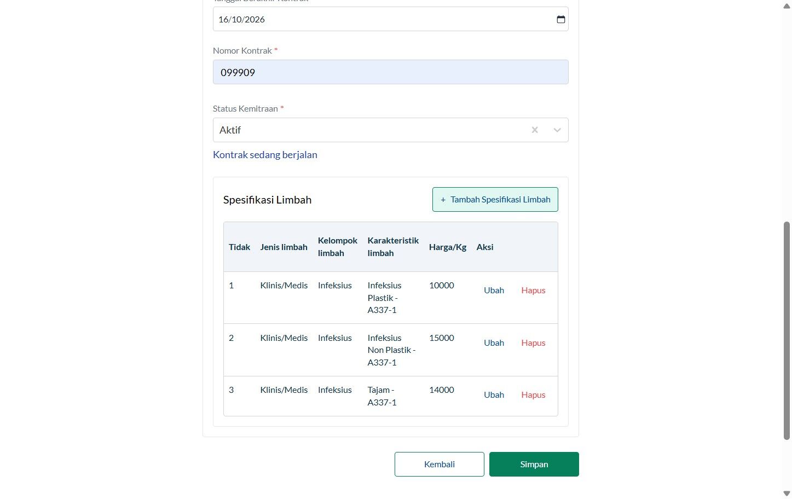The height and width of the screenshot is (499, 792).
Task: Open the Status Kemitraan combo box showing Aktif
Action: [x=391, y=130]
